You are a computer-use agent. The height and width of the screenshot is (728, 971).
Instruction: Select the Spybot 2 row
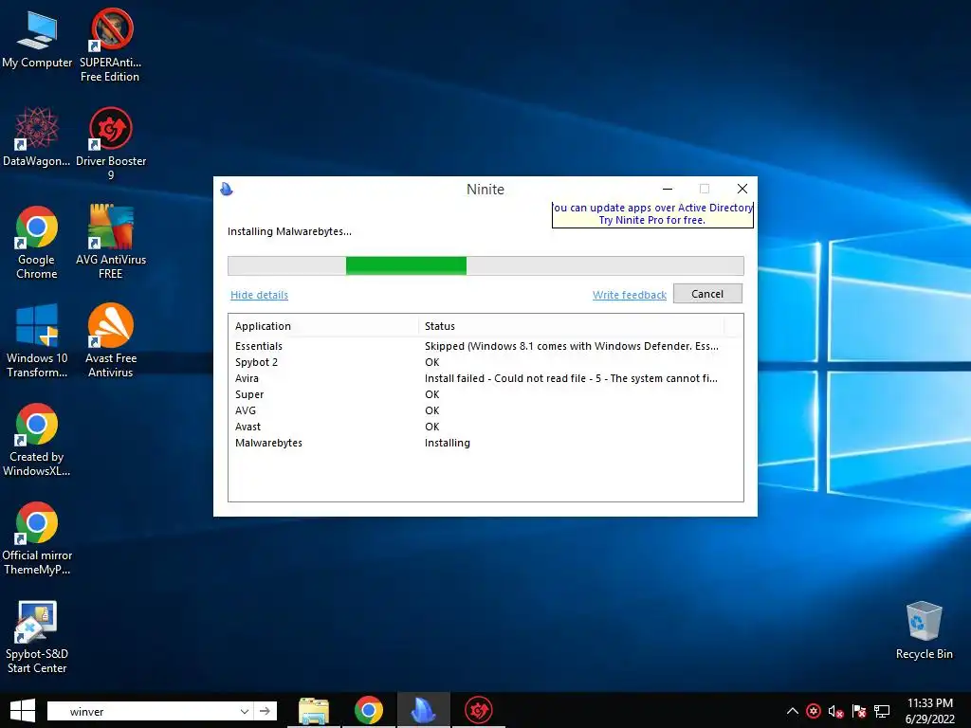pos(485,362)
